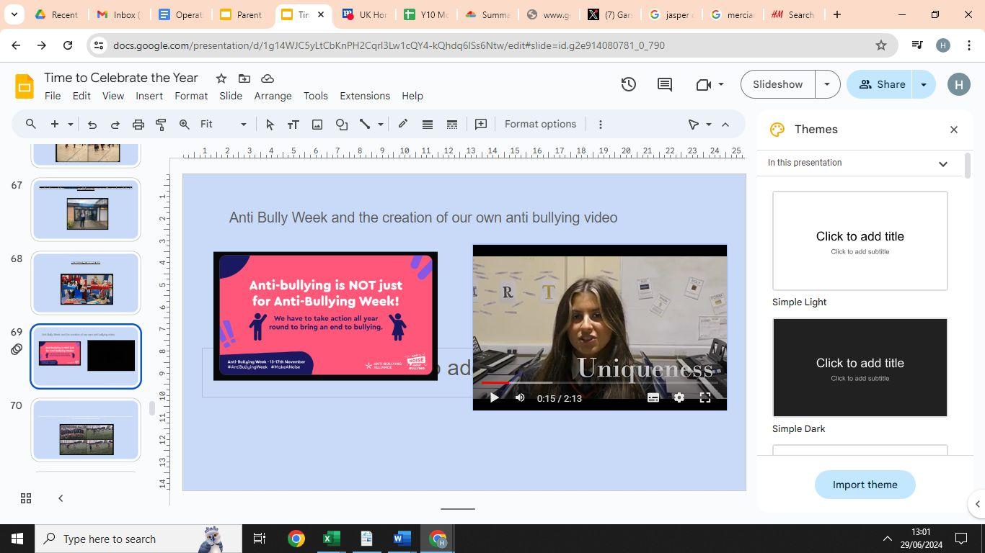Screen dimensions: 985x553
Task: Apply the Simple Dark theme
Action: pyautogui.click(x=860, y=367)
